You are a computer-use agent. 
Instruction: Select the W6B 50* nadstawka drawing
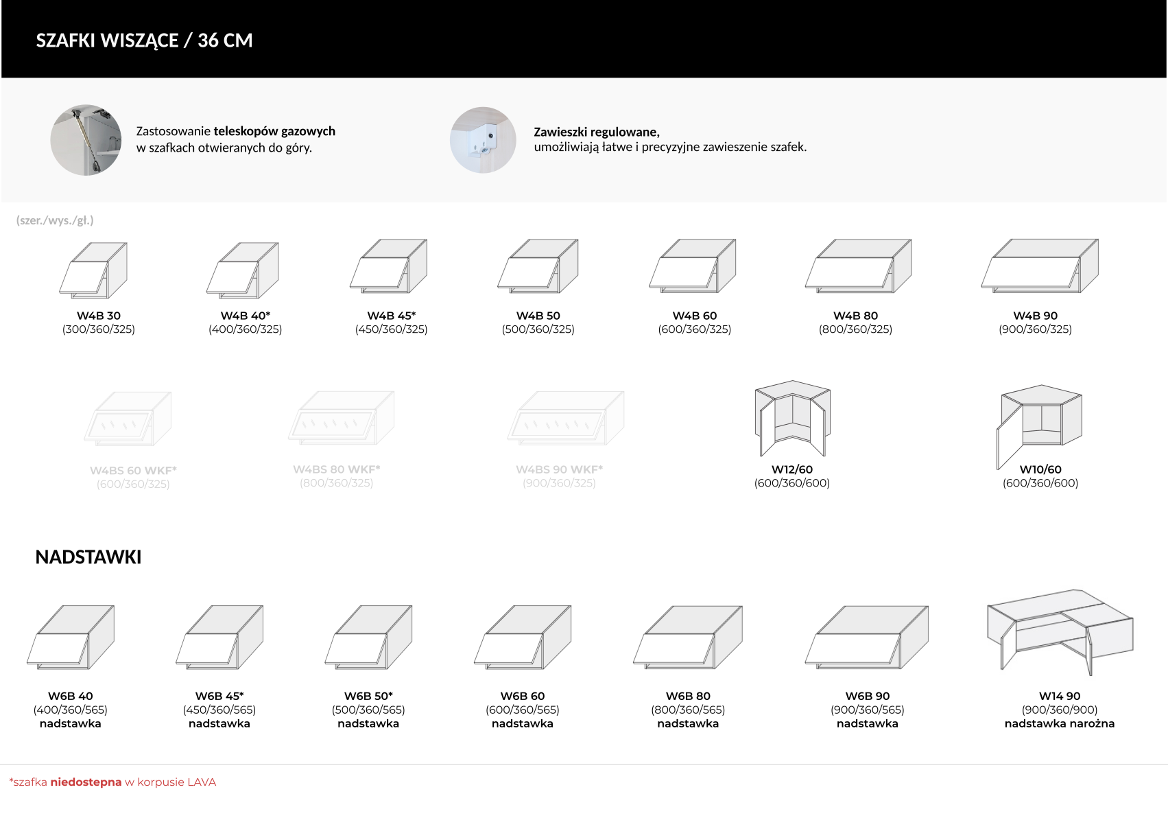pyautogui.click(x=369, y=637)
